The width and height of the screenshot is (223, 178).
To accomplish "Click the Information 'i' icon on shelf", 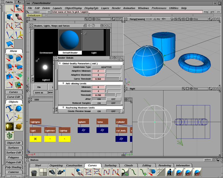I will 169,172.
